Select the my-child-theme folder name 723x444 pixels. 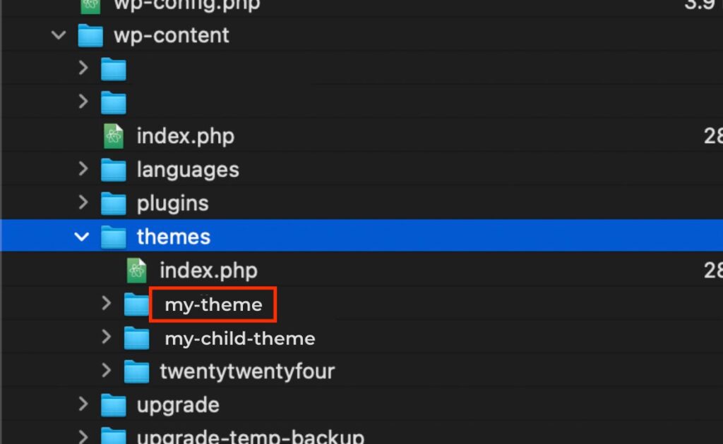click(240, 339)
